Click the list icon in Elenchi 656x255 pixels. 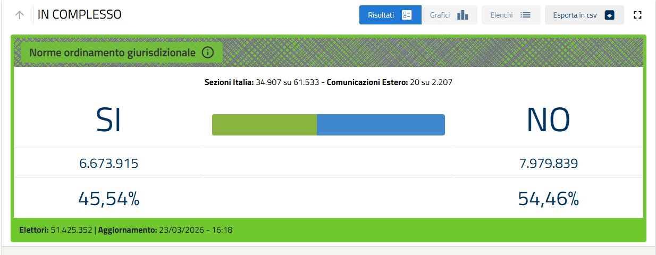point(525,15)
